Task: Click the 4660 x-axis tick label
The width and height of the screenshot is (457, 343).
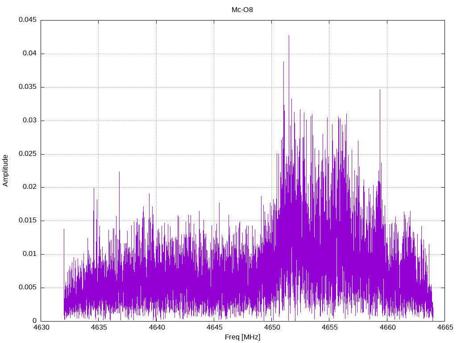Action: (387, 327)
